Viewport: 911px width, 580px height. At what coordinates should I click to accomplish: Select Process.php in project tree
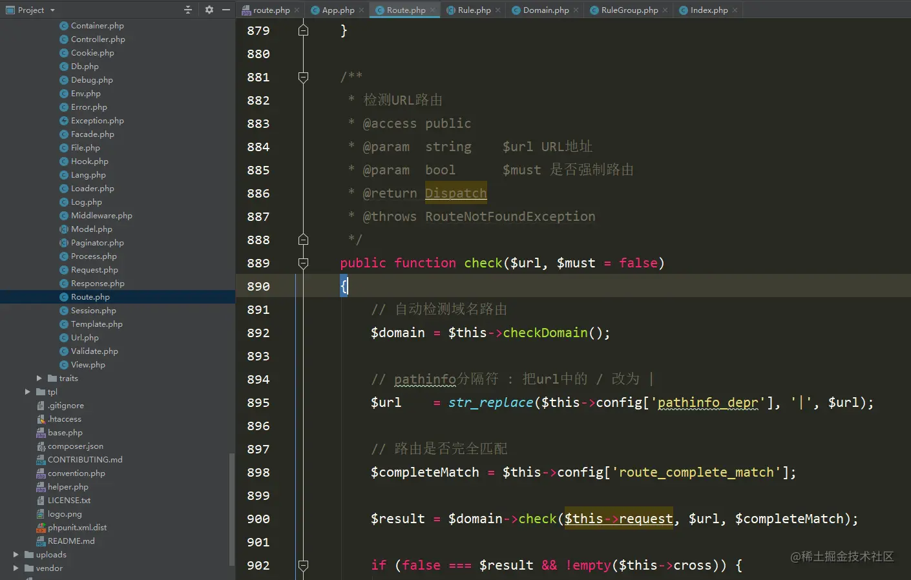coord(94,256)
